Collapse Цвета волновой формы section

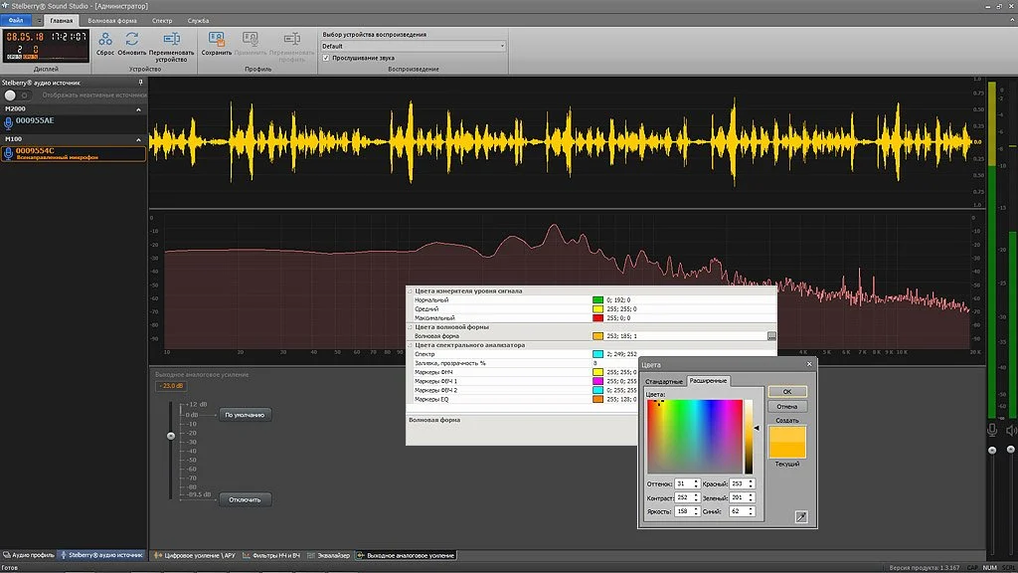[410, 326]
